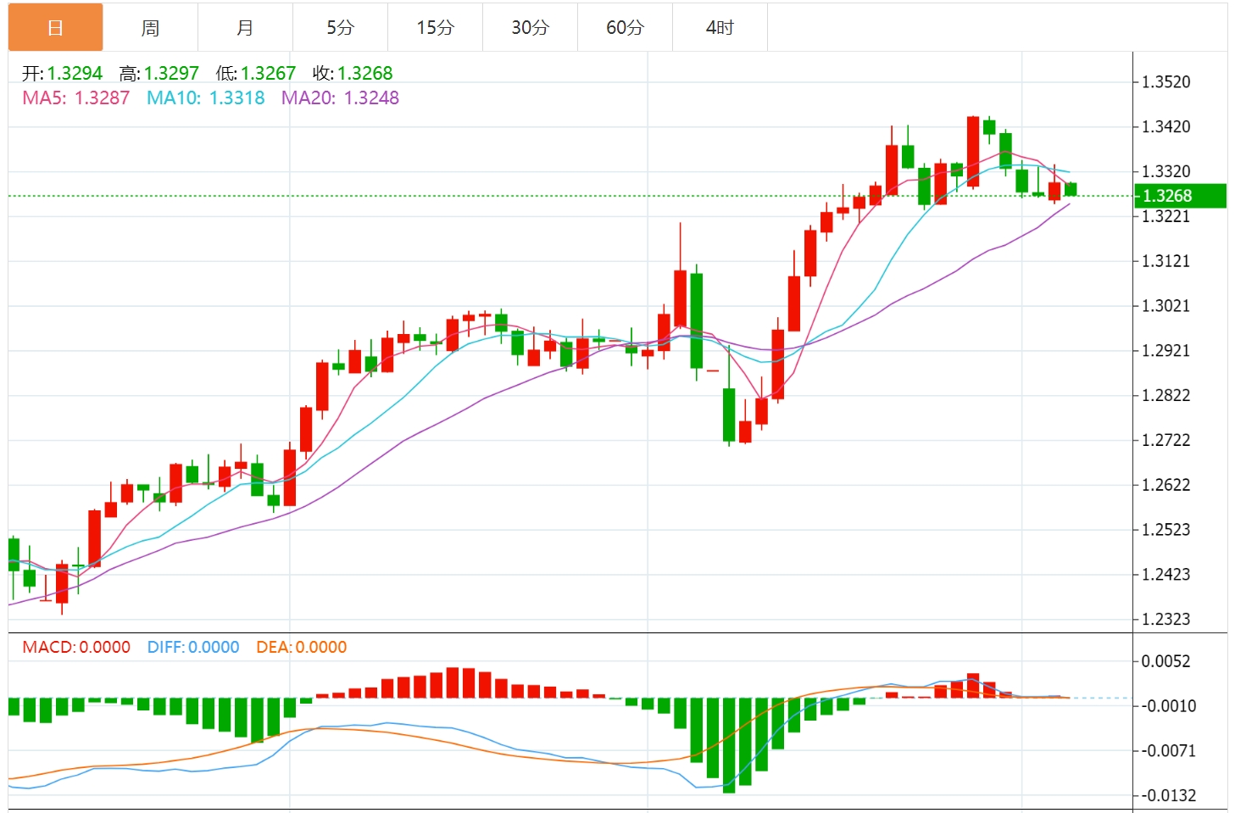
Task: Open the 4时 timeframe tab
Action: [720, 28]
